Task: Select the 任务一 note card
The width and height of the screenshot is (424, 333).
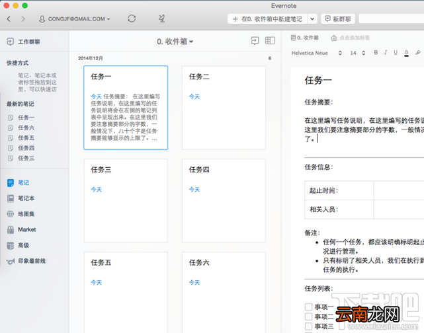Action: [126, 108]
